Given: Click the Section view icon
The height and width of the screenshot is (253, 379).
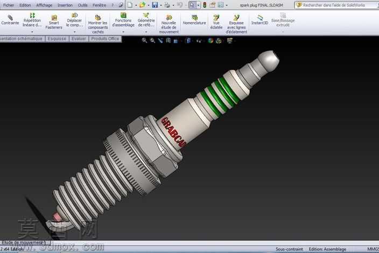Looking at the screenshot, I should (168, 40).
